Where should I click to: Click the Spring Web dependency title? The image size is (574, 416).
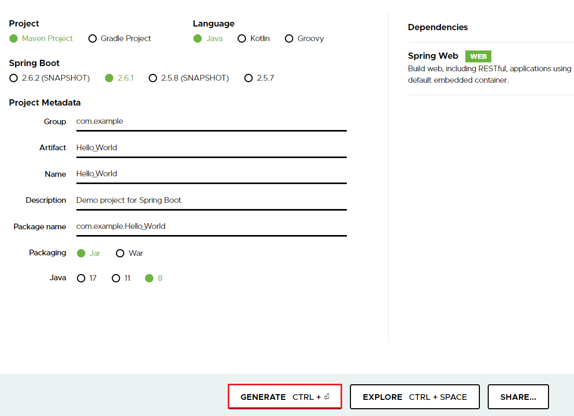click(x=433, y=56)
